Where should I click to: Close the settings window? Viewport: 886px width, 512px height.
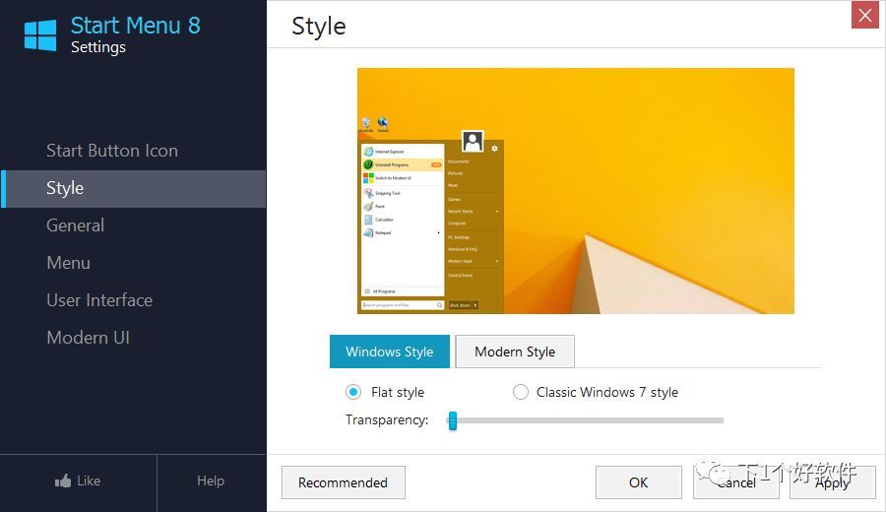[x=865, y=15]
